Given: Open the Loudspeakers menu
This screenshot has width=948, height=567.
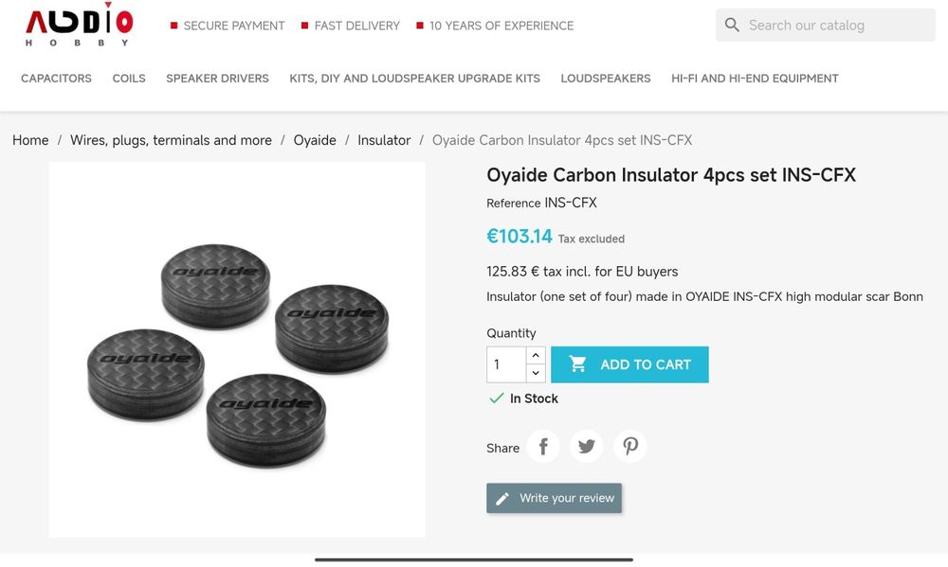Looking at the screenshot, I should 606,79.
